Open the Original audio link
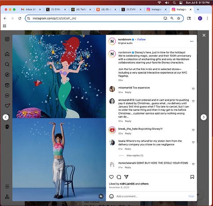Viewport: 213px width, 206px height. pyautogui.click(x=125, y=43)
